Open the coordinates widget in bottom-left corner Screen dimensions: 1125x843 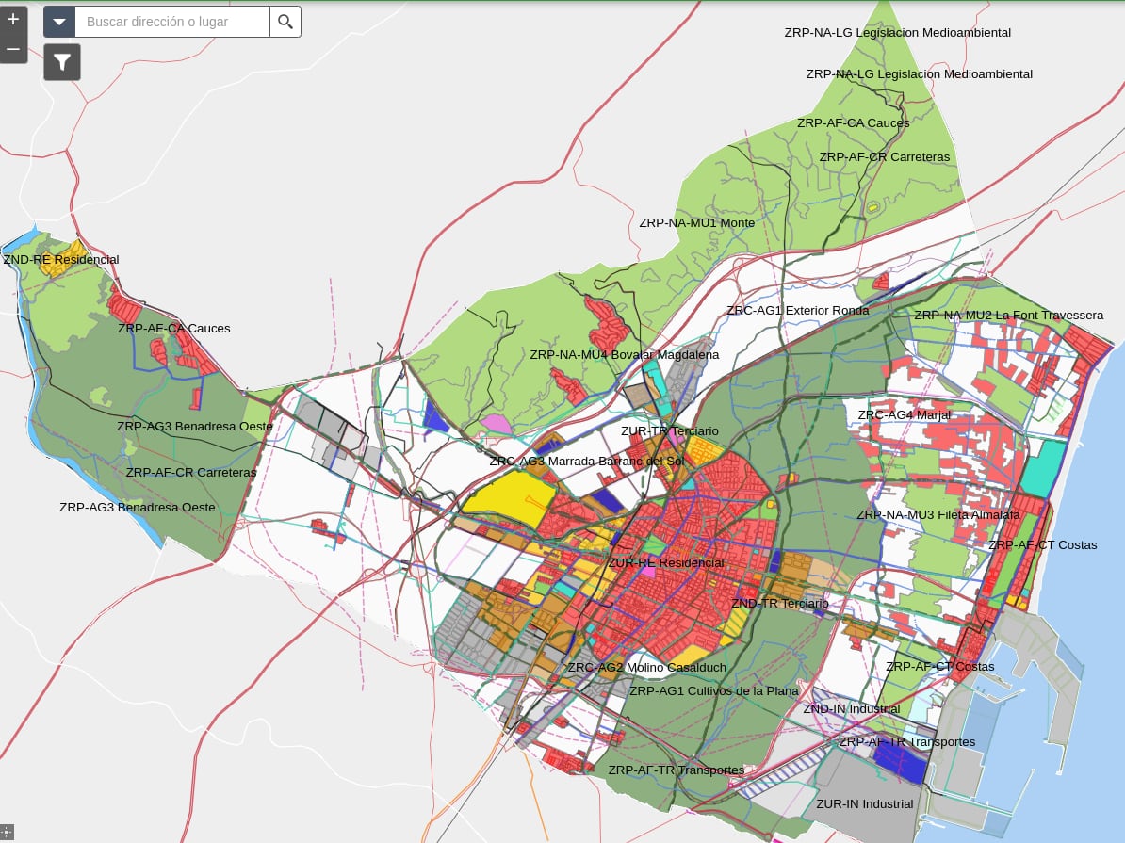click(7, 831)
